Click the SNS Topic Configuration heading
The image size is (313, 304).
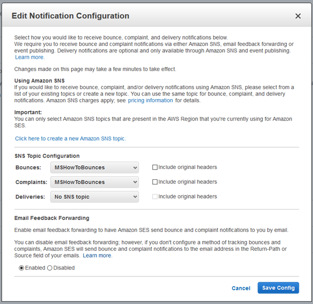[x=47, y=156]
